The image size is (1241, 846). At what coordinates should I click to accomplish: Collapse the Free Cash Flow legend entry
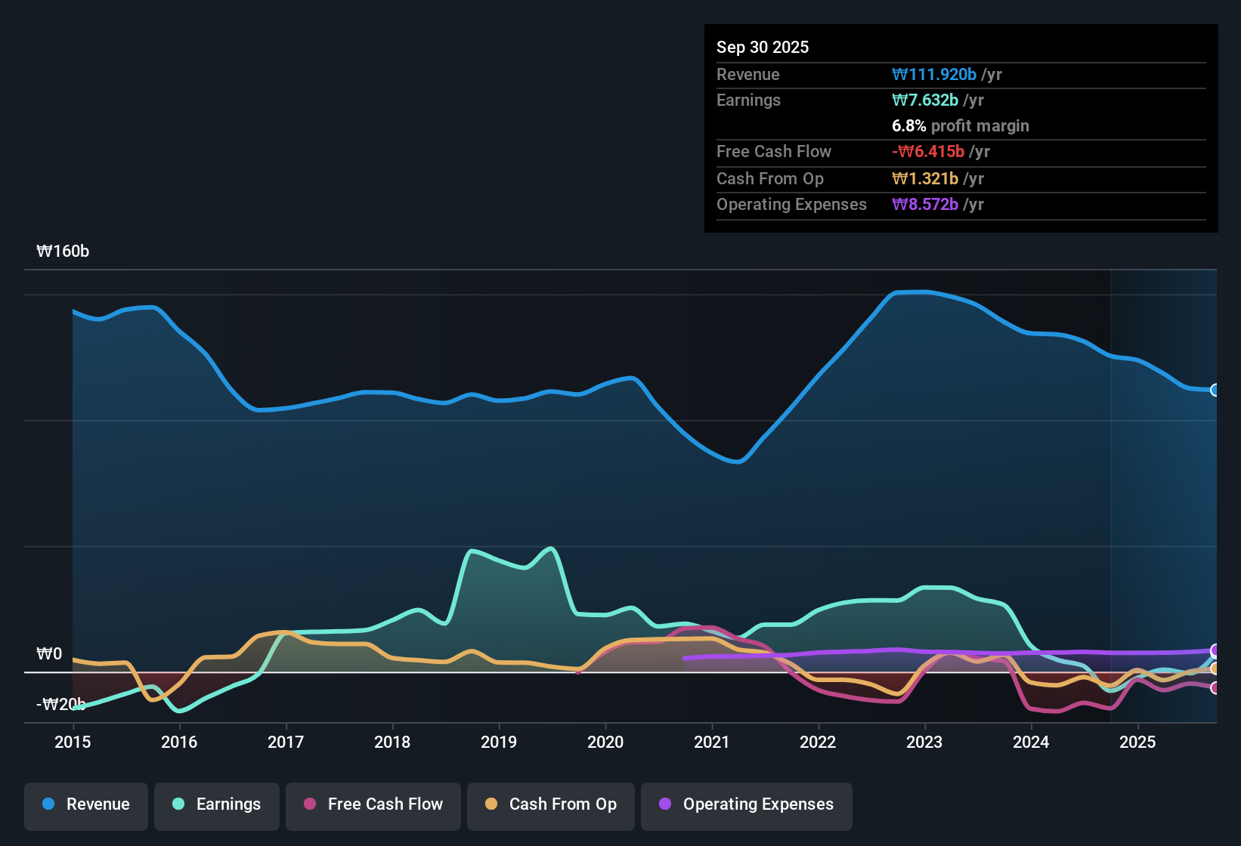coord(373,804)
